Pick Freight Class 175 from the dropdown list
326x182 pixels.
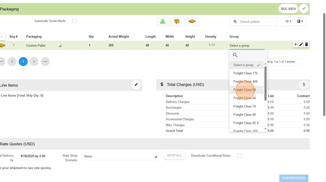(x=245, y=73)
